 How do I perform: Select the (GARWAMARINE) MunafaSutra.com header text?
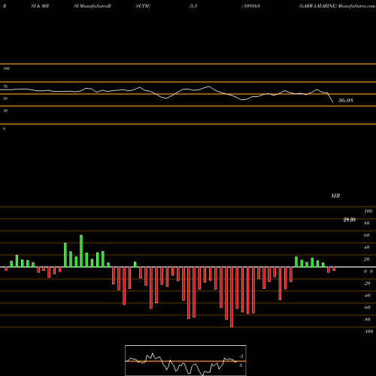click(337, 6)
